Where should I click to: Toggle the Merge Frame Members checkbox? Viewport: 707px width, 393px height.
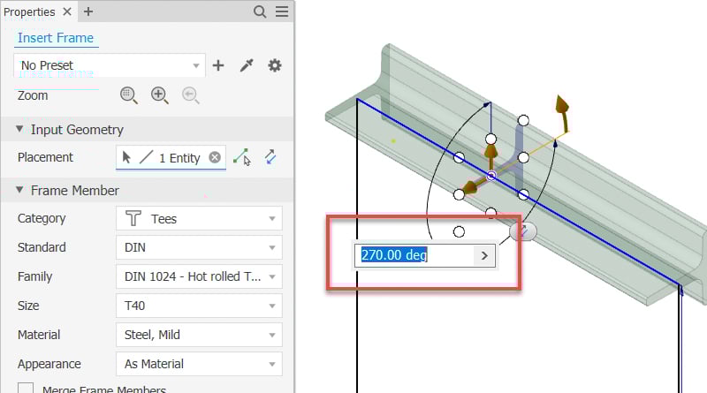click(x=26, y=388)
